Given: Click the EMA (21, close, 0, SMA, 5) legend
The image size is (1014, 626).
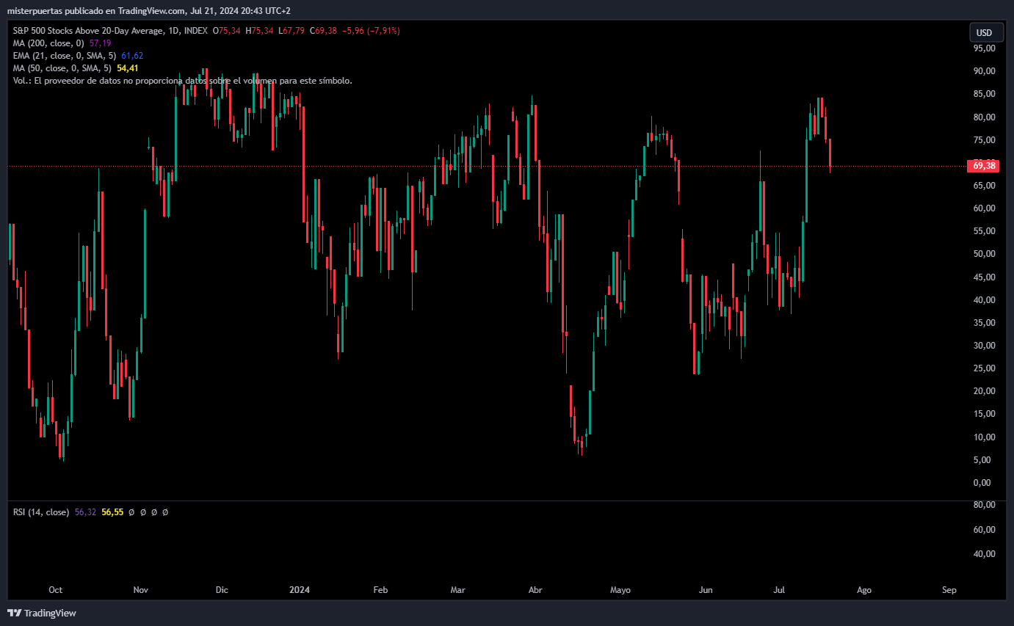Looking at the screenshot, I should 65,56.
